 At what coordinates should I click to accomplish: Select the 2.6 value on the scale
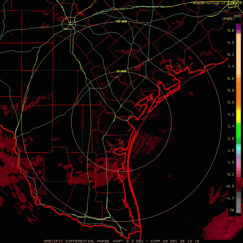231,139
